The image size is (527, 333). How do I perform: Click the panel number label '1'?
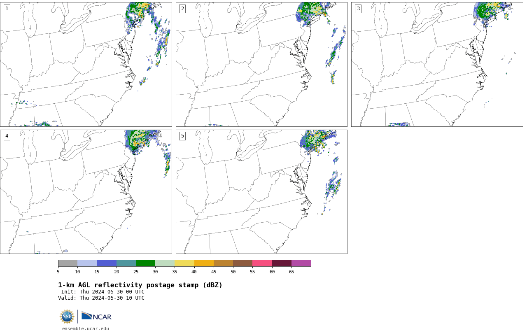(7, 9)
